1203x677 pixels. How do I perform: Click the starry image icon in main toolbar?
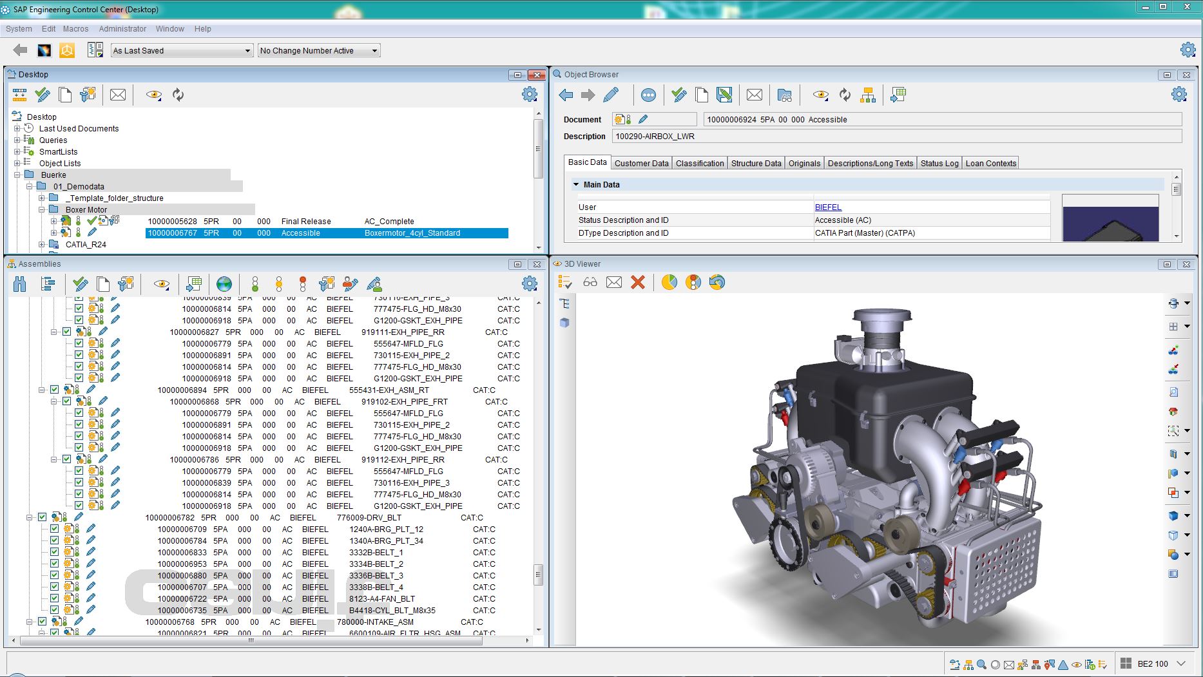pyautogui.click(x=44, y=50)
